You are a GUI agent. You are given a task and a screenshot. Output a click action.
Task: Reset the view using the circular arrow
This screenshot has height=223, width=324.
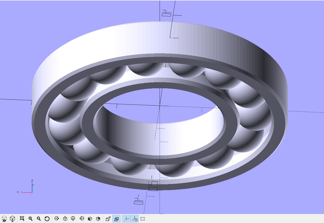point(47,219)
